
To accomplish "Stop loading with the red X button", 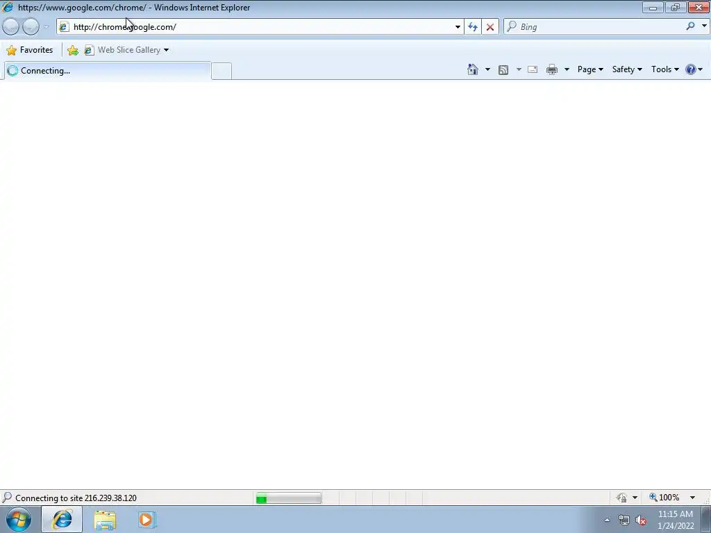I will (x=490, y=27).
